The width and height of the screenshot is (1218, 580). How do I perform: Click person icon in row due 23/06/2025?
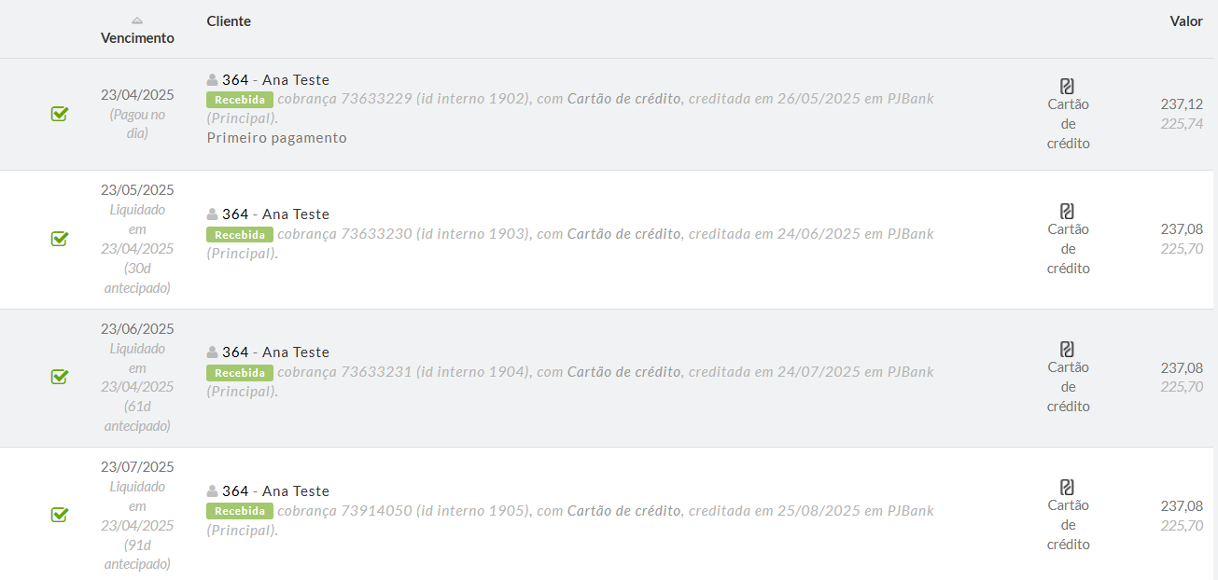pos(213,352)
